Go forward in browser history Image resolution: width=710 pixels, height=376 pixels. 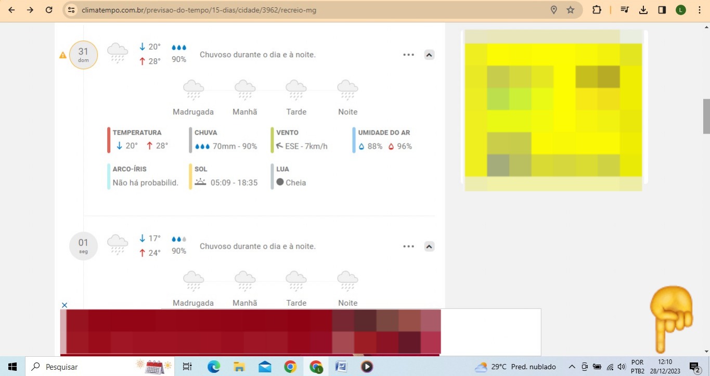pyautogui.click(x=30, y=10)
